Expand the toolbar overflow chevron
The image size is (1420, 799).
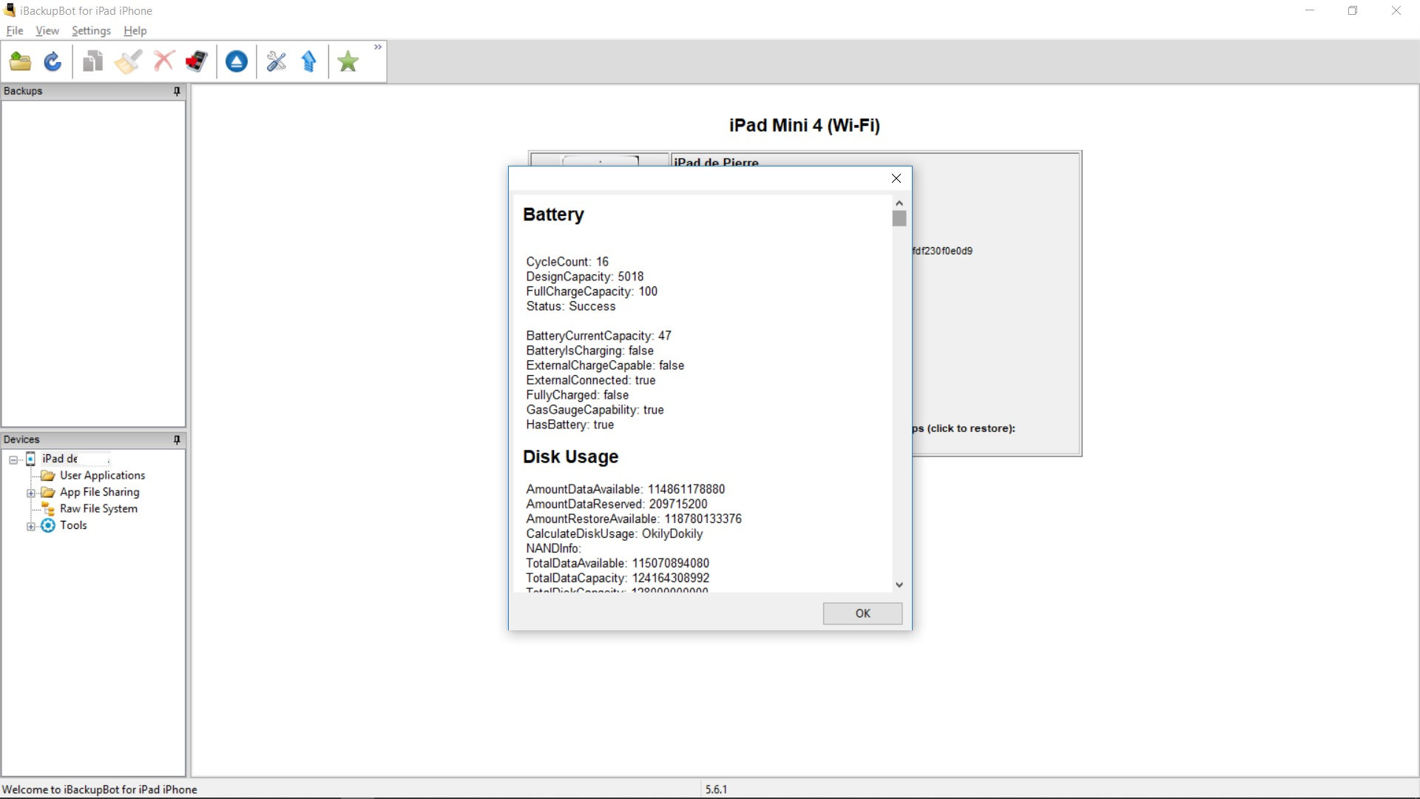point(378,47)
